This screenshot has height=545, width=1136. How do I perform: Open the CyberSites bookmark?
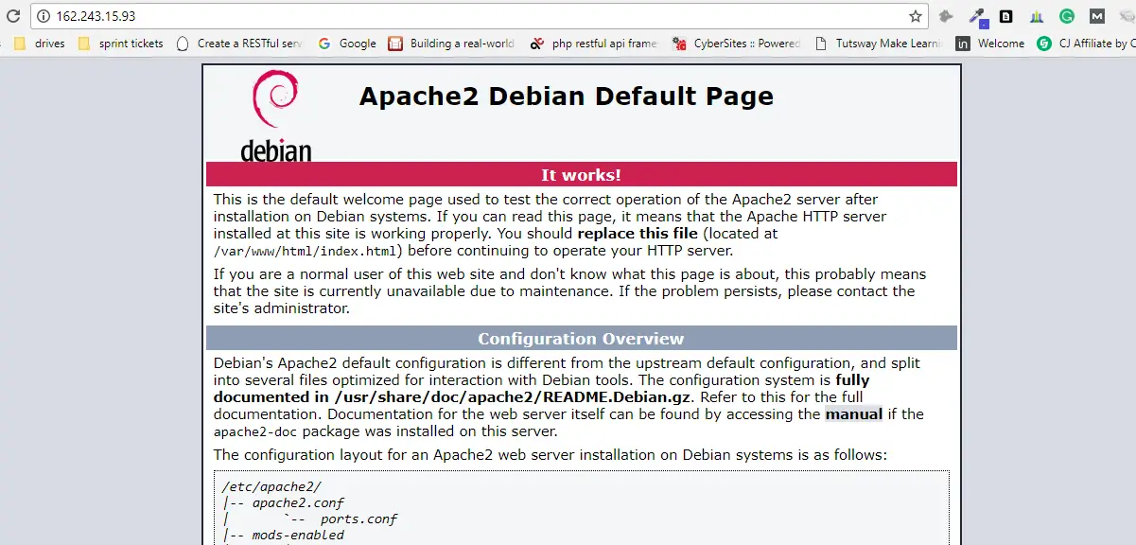pyautogui.click(x=737, y=44)
